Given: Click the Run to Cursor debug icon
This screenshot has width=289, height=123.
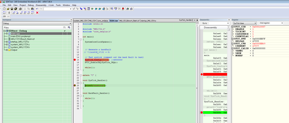Looking at the screenshot, I should 29,13.
